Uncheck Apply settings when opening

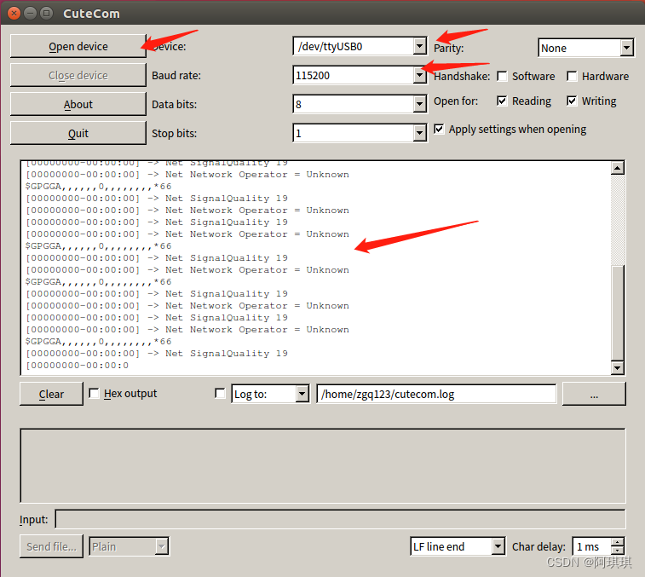tap(439, 129)
